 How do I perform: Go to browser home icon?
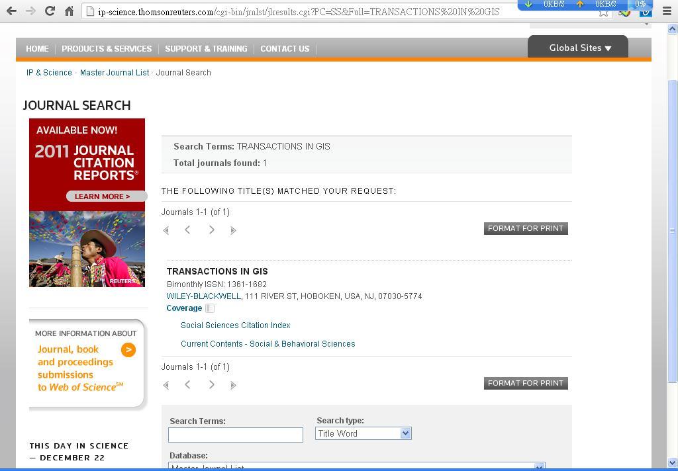(69, 11)
